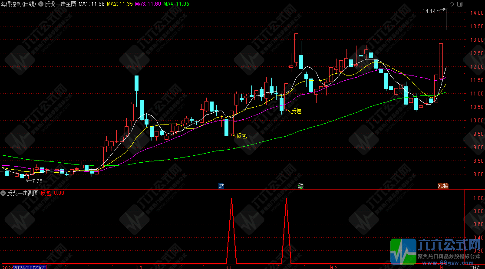
Task: Click the 日线 period label at bottom right
Action: pos(475,267)
